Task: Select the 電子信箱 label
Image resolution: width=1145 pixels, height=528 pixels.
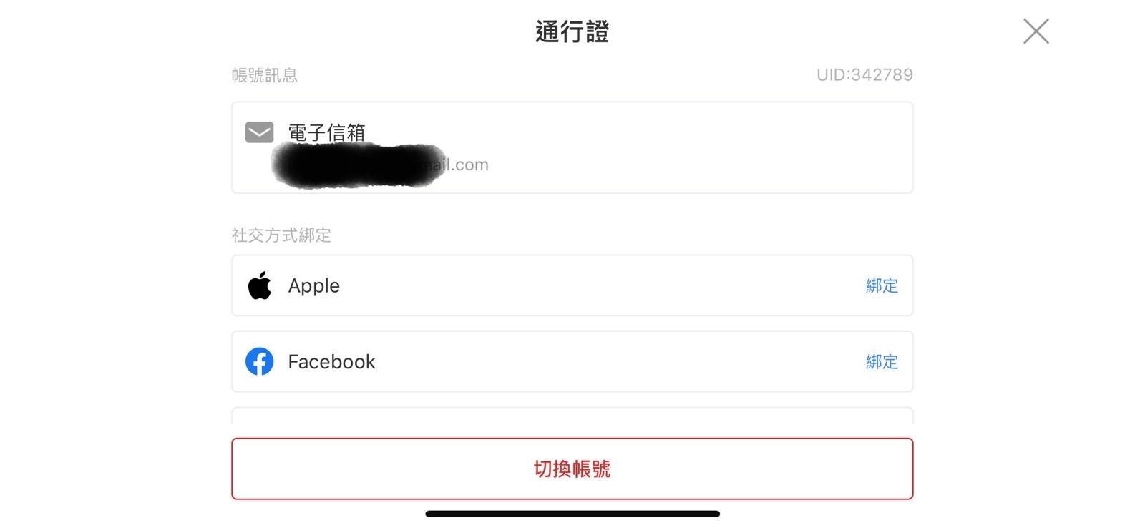Action: [326, 132]
